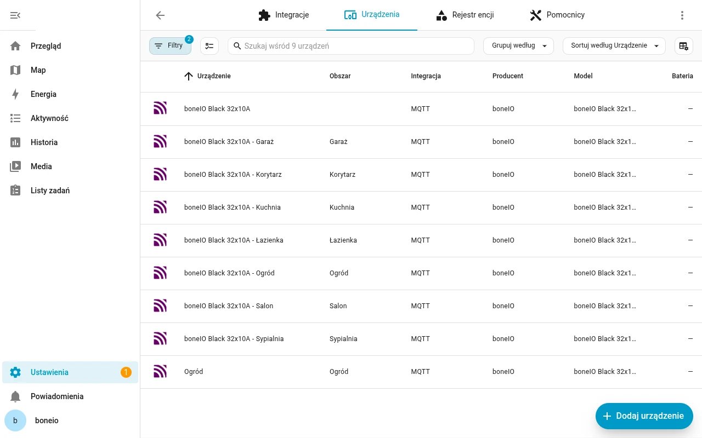Collapse the sidebar with the hamburger icon

(15, 15)
